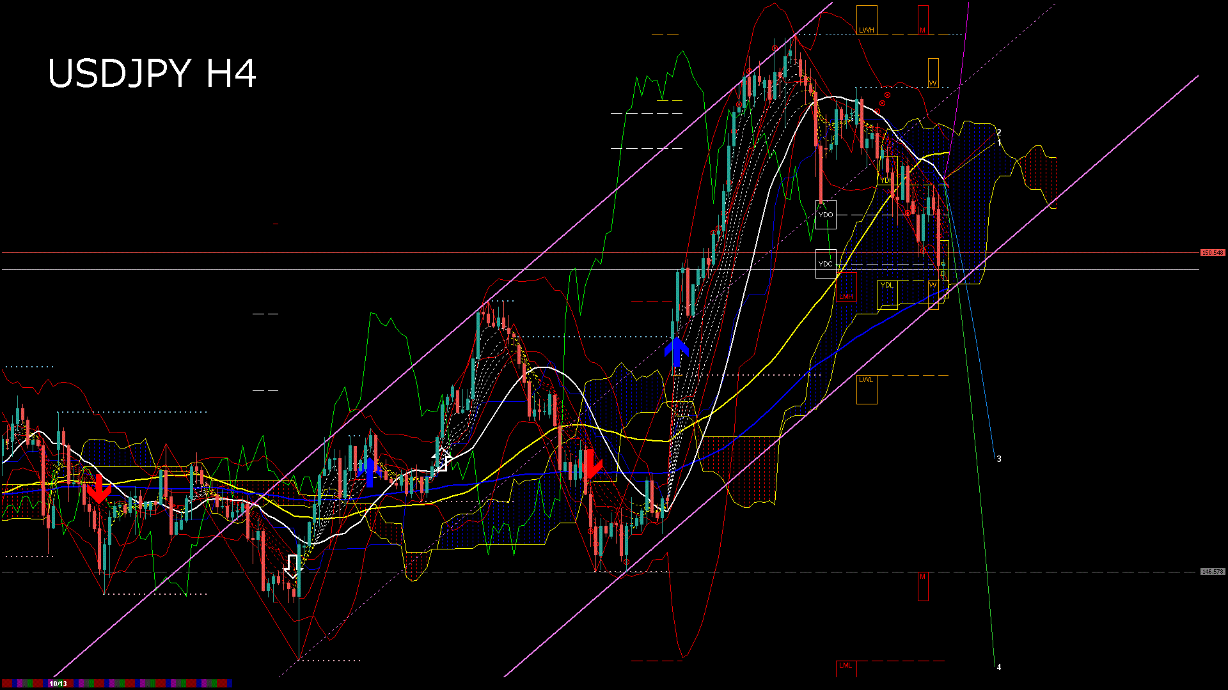Click projection endpoint labeled 2
The width and height of the screenshot is (1228, 690).
999,132
